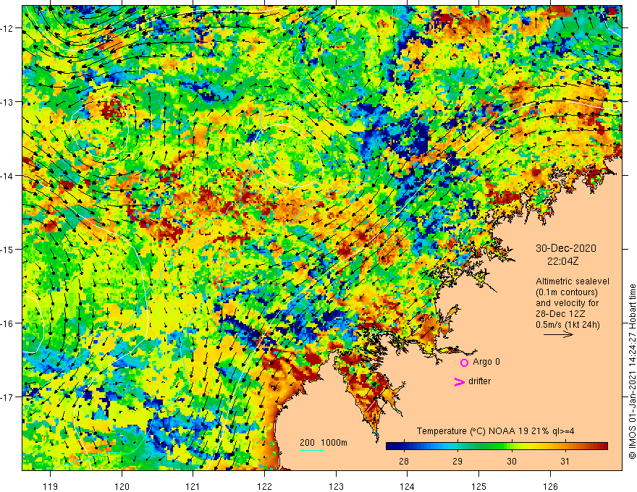637x492 pixels.
Task: Click the 'and velocity for' text line
Action: tap(567, 303)
